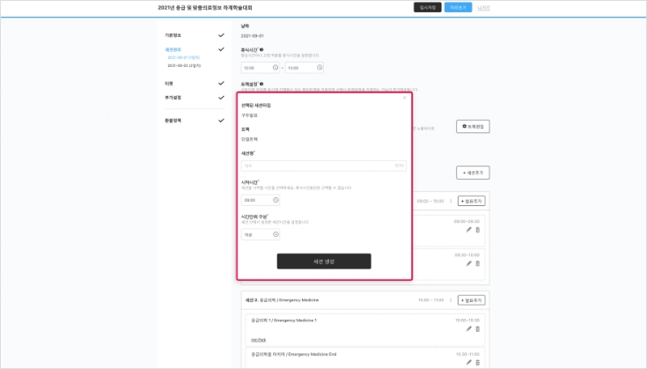Close the session creation modal

pyautogui.click(x=405, y=98)
